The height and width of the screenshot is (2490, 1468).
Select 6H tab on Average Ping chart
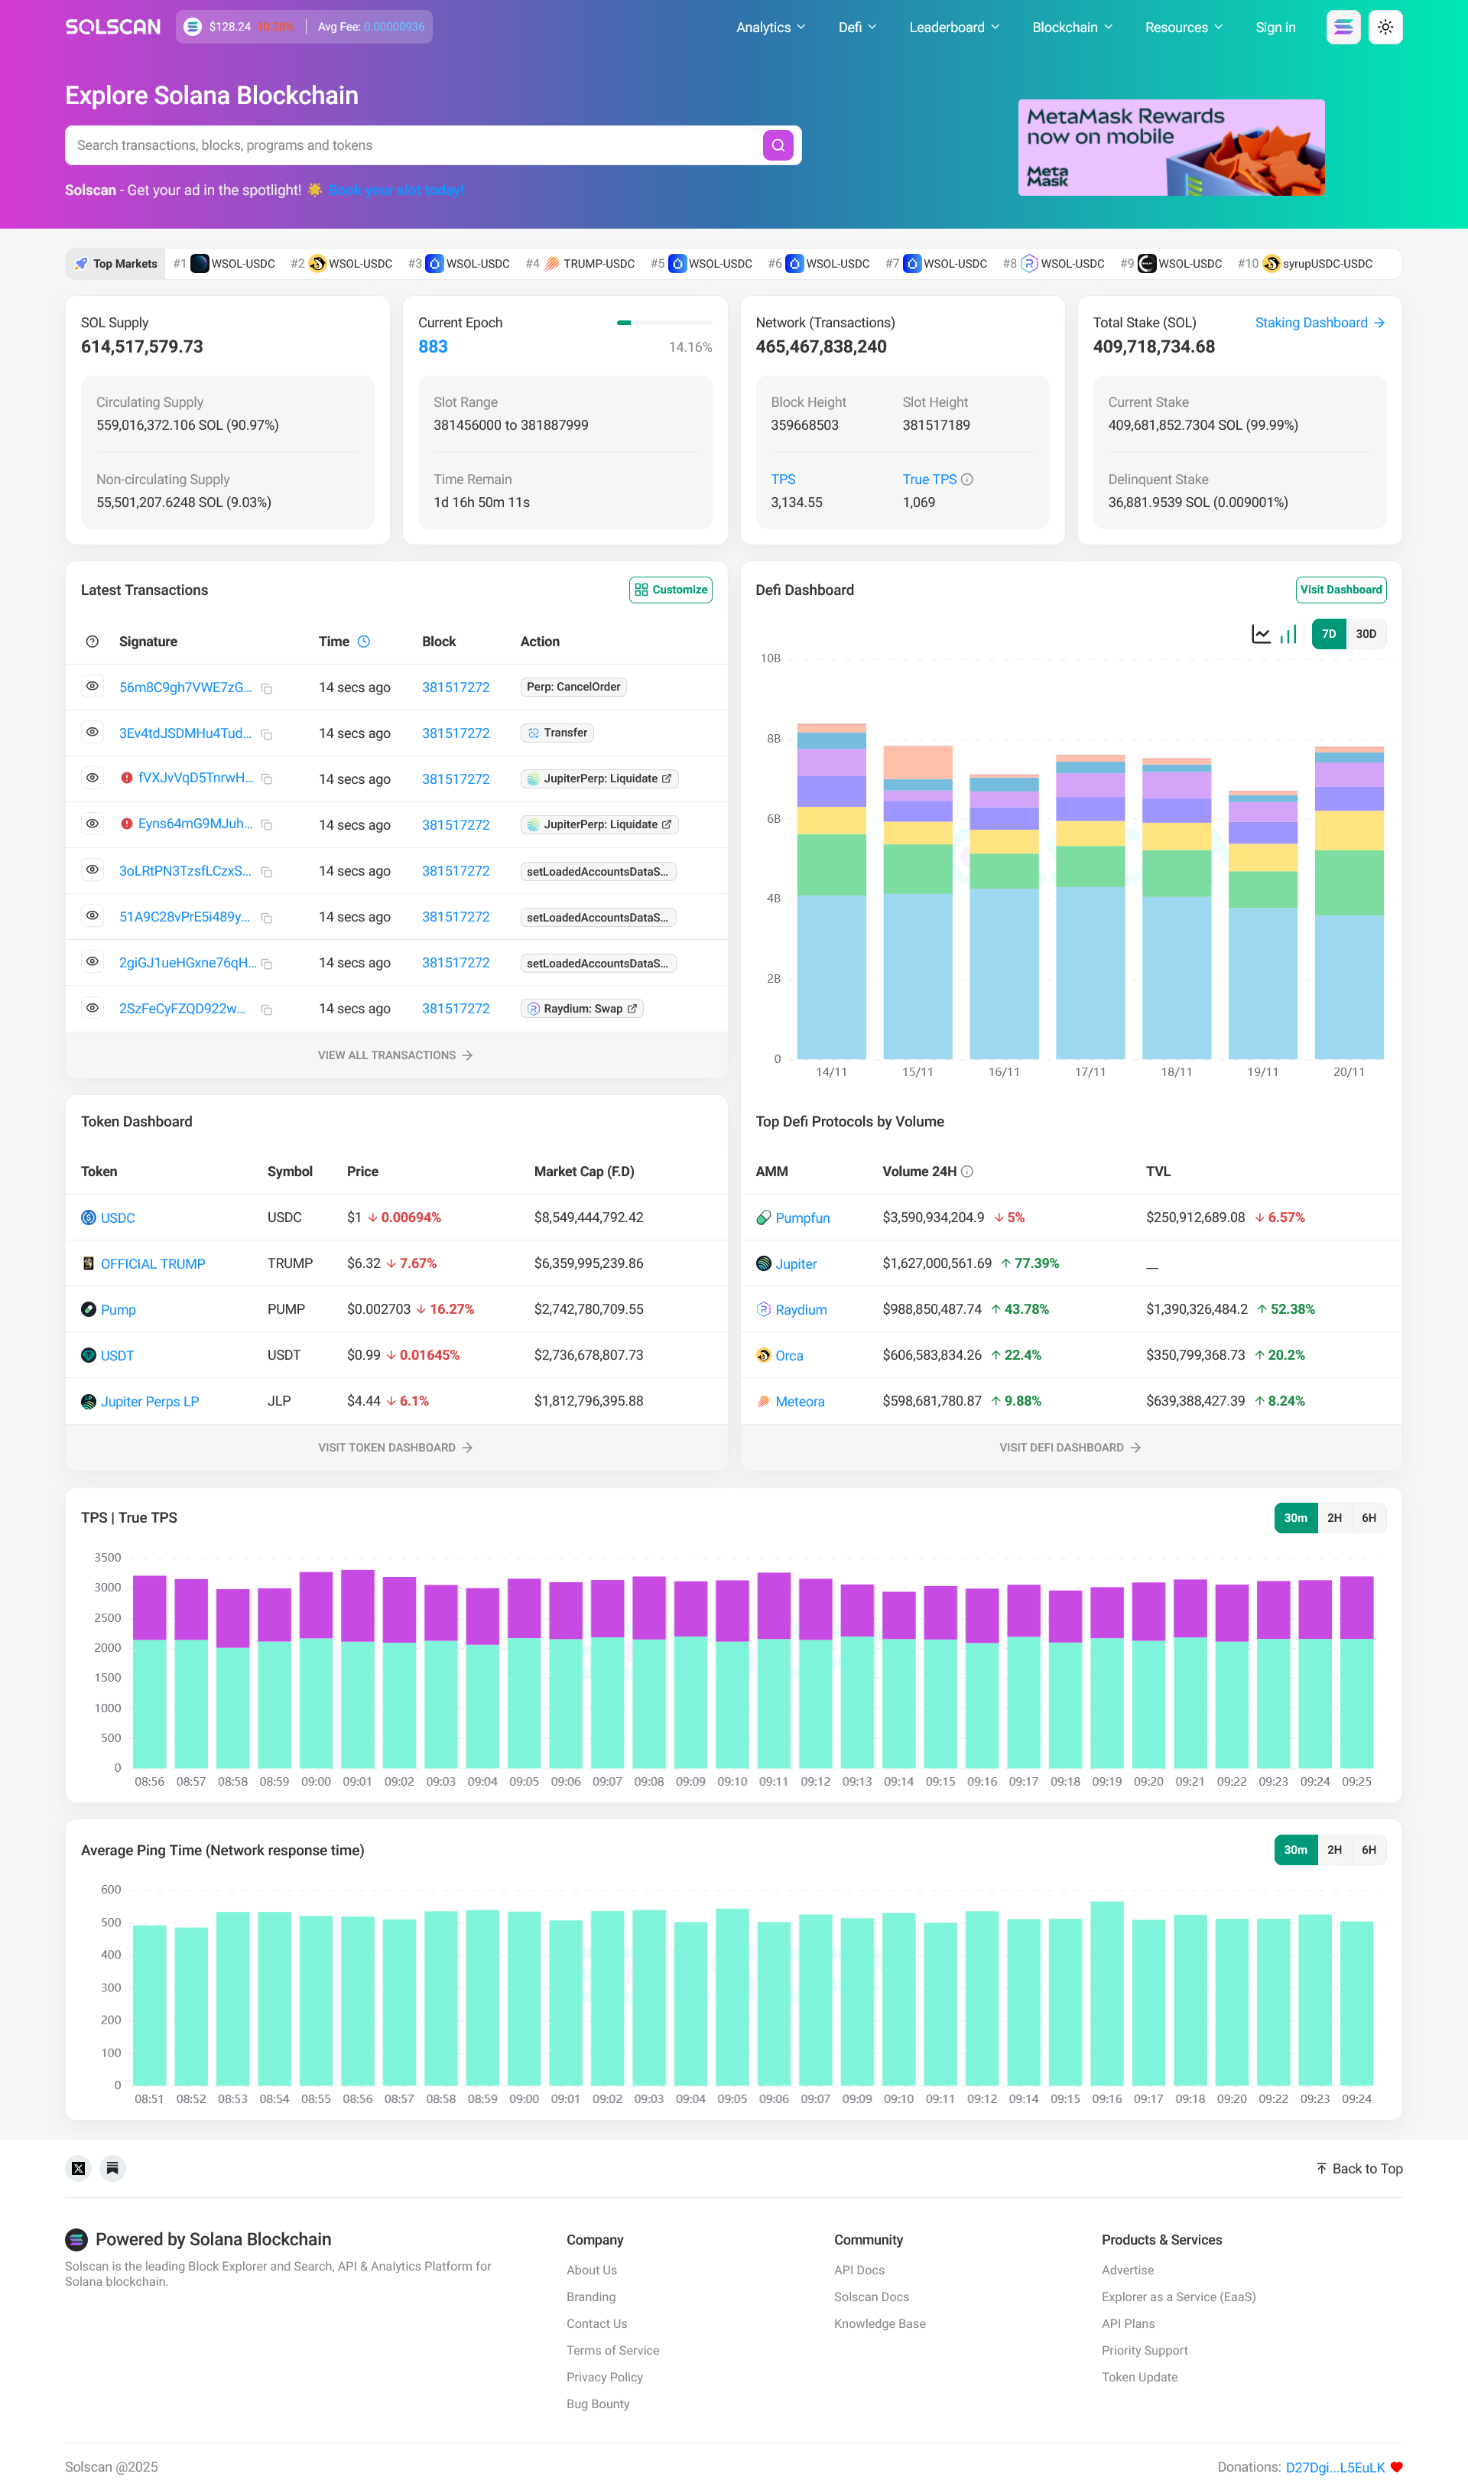point(1368,1850)
